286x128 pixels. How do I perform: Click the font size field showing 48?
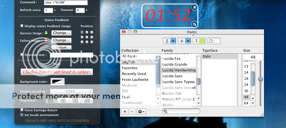(x=253, y=57)
